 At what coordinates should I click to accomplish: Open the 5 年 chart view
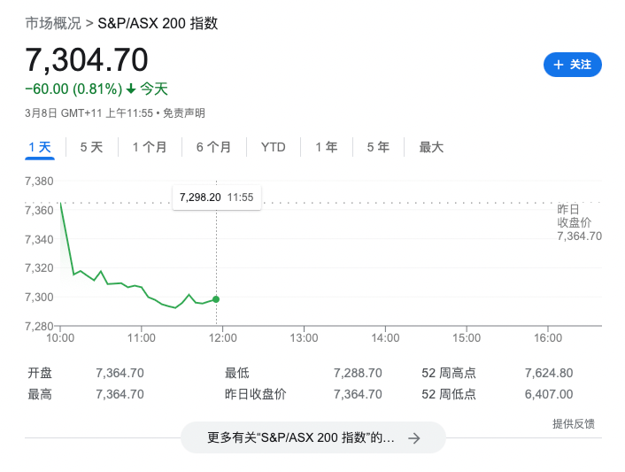point(378,147)
